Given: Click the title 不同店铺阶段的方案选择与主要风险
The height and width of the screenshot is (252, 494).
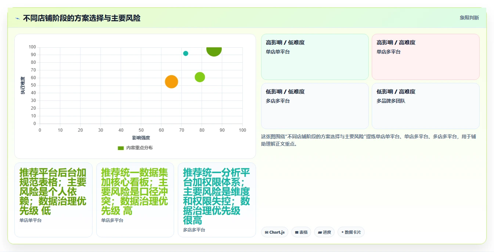Looking at the screenshot, I should pos(82,18).
